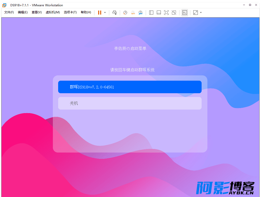Screen dimensions: 260x197
Task: Toggle the thumbnail bar view
Action: (159, 13)
